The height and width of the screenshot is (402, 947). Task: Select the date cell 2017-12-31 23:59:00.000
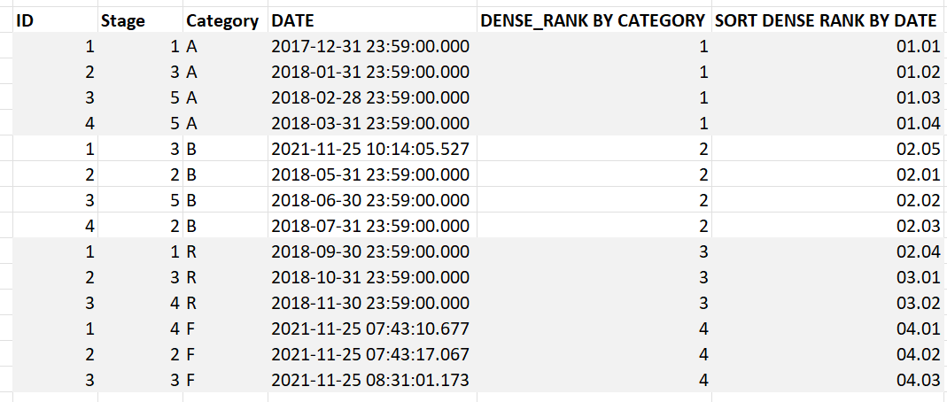tap(372, 46)
